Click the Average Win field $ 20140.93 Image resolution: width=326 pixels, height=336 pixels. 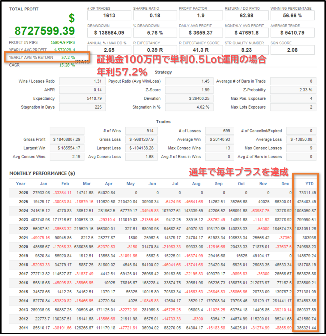coord(220,140)
